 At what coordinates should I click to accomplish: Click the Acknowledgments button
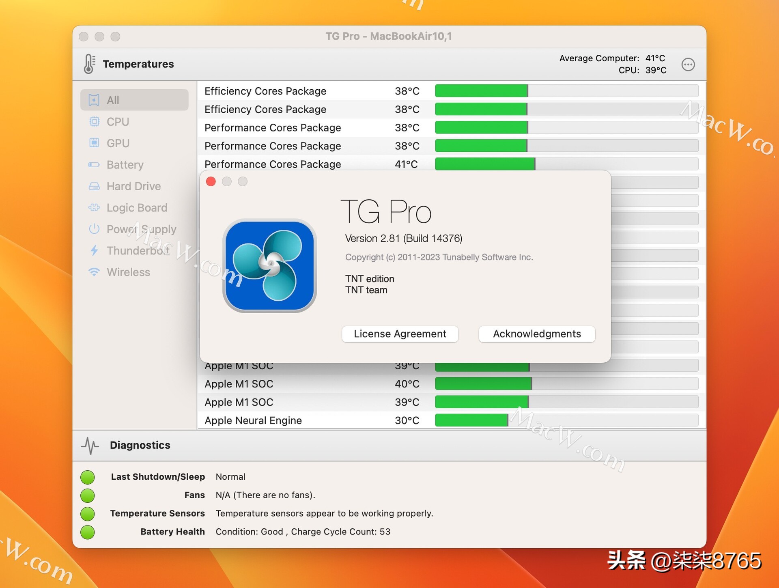pos(536,334)
